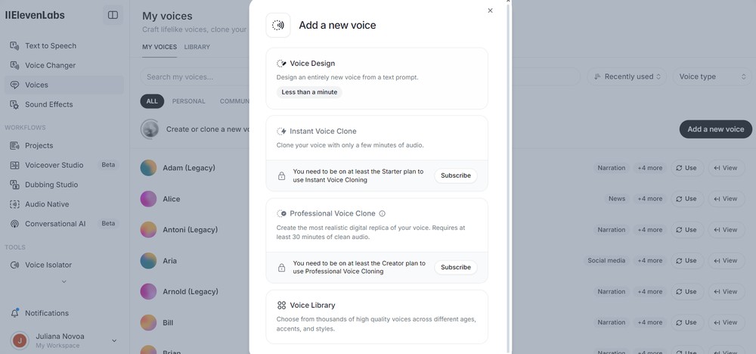Screen dimensions: 756x354
Task: Switch to the Library tab
Action: pyautogui.click(x=197, y=47)
